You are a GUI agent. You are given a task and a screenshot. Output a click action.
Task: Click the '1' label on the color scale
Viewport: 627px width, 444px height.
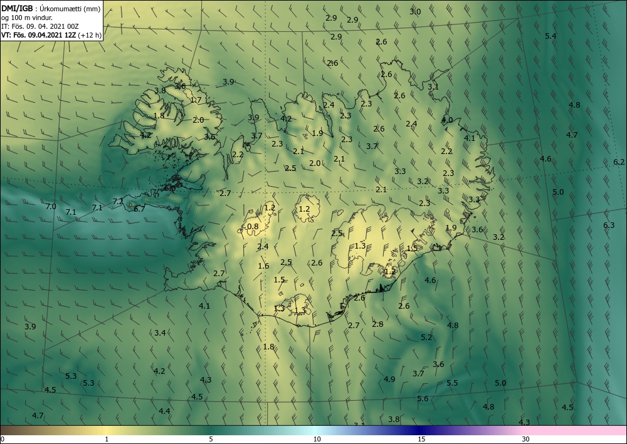(107, 439)
